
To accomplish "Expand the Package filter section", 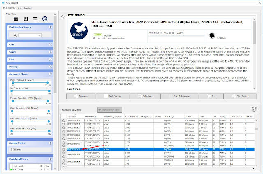I will 50,67.
